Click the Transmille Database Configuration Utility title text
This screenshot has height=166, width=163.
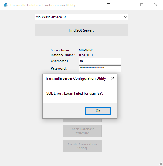tap(42, 5)
